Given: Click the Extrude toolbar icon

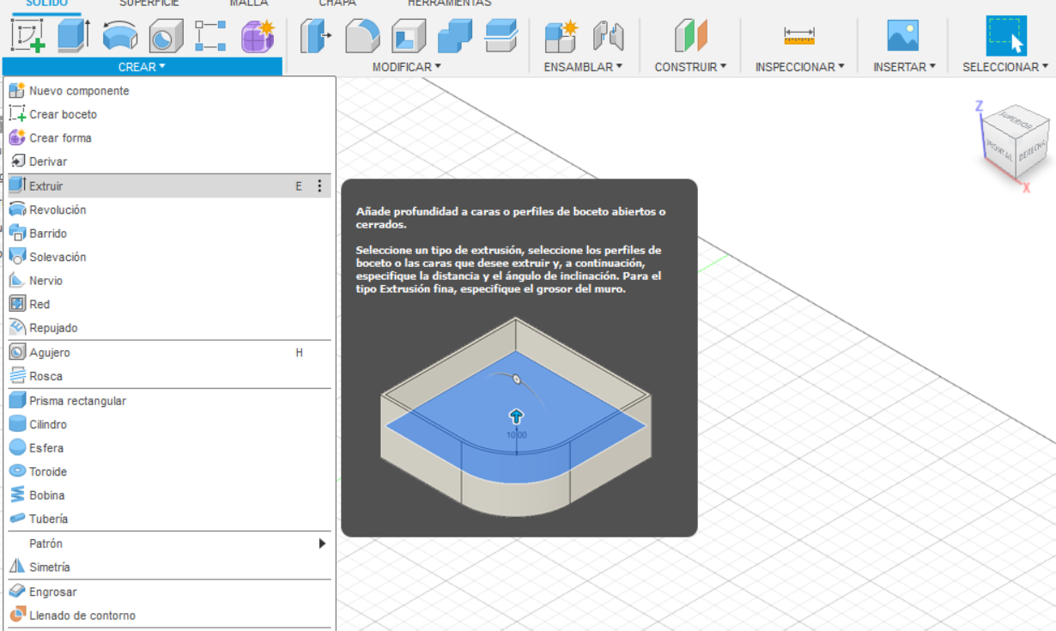Looking at the screenshot, I should click(x=74, y=35).
